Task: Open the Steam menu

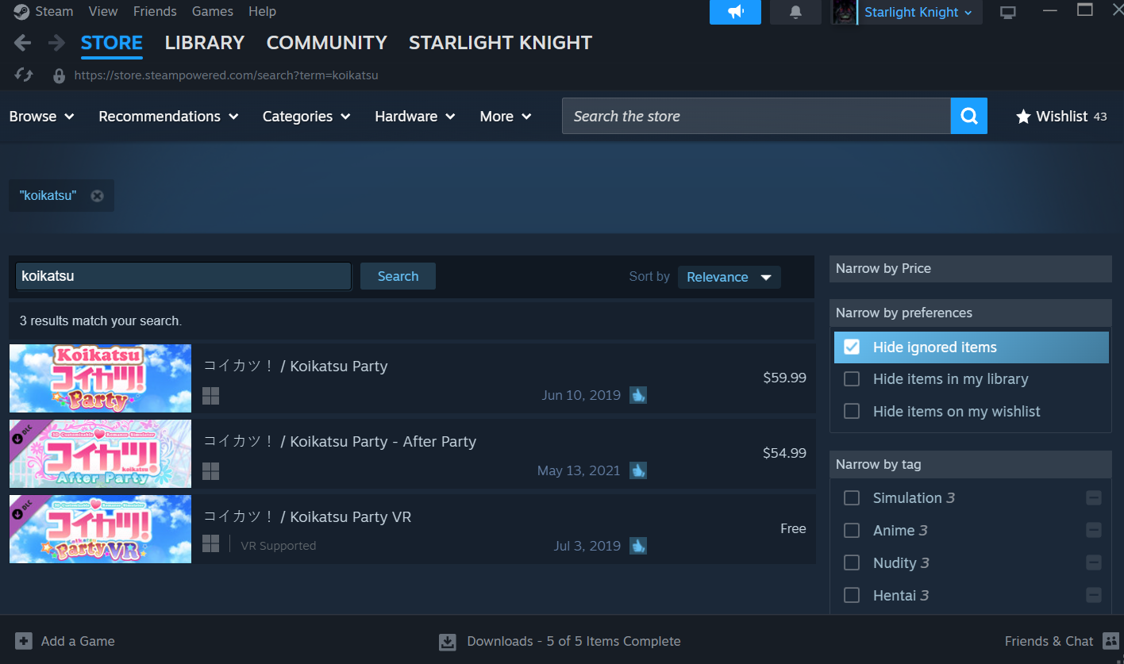Action: (x=55, y=11)
